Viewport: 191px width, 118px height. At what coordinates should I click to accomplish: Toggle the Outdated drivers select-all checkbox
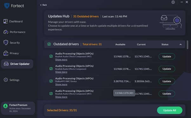click(49, 44)
